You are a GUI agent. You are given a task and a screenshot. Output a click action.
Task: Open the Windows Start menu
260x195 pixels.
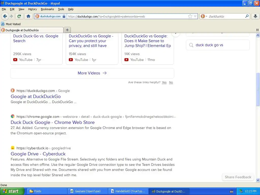point(12,191)
